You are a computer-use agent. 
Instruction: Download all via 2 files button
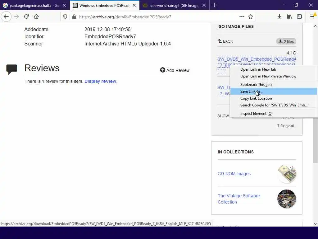(x=286, y=41)
